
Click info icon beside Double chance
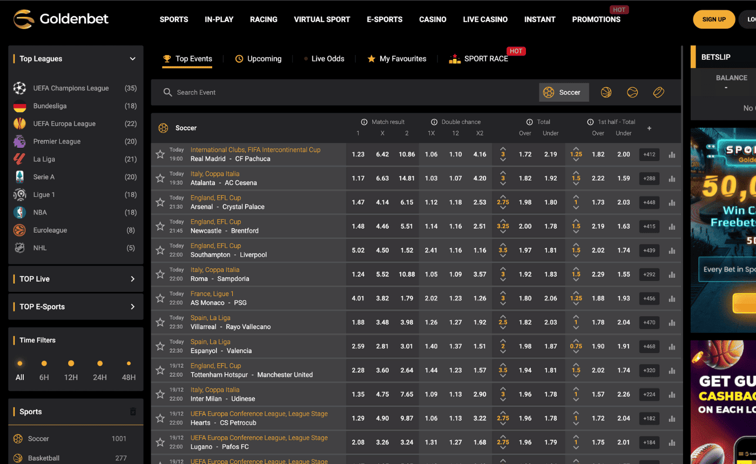434,122
